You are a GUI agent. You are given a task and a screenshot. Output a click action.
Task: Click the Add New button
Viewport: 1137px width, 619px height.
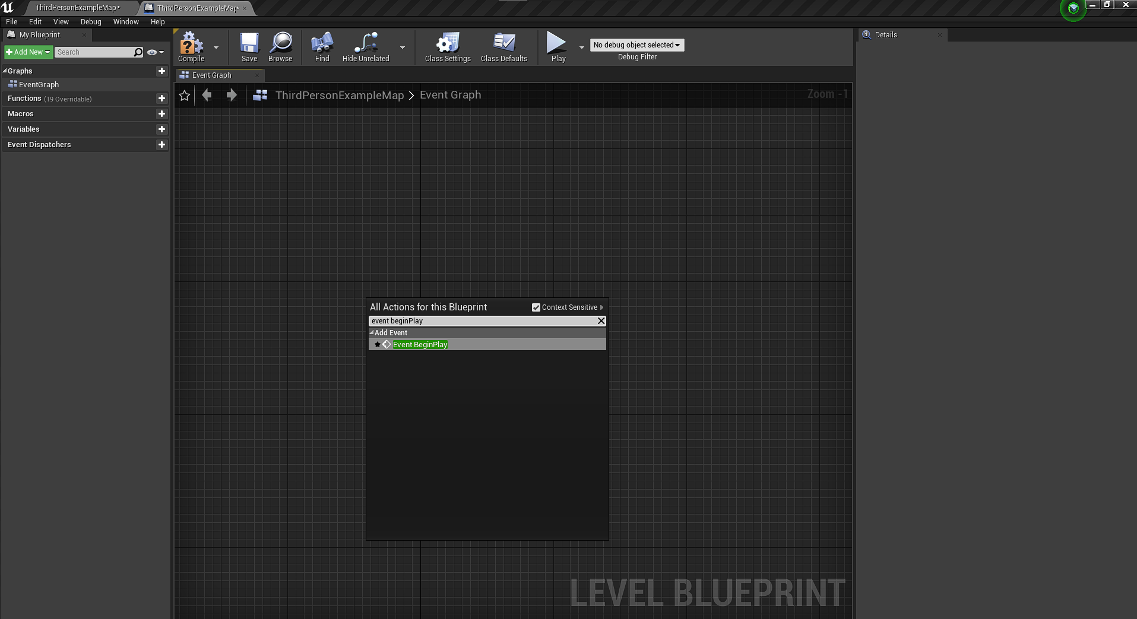27,52
